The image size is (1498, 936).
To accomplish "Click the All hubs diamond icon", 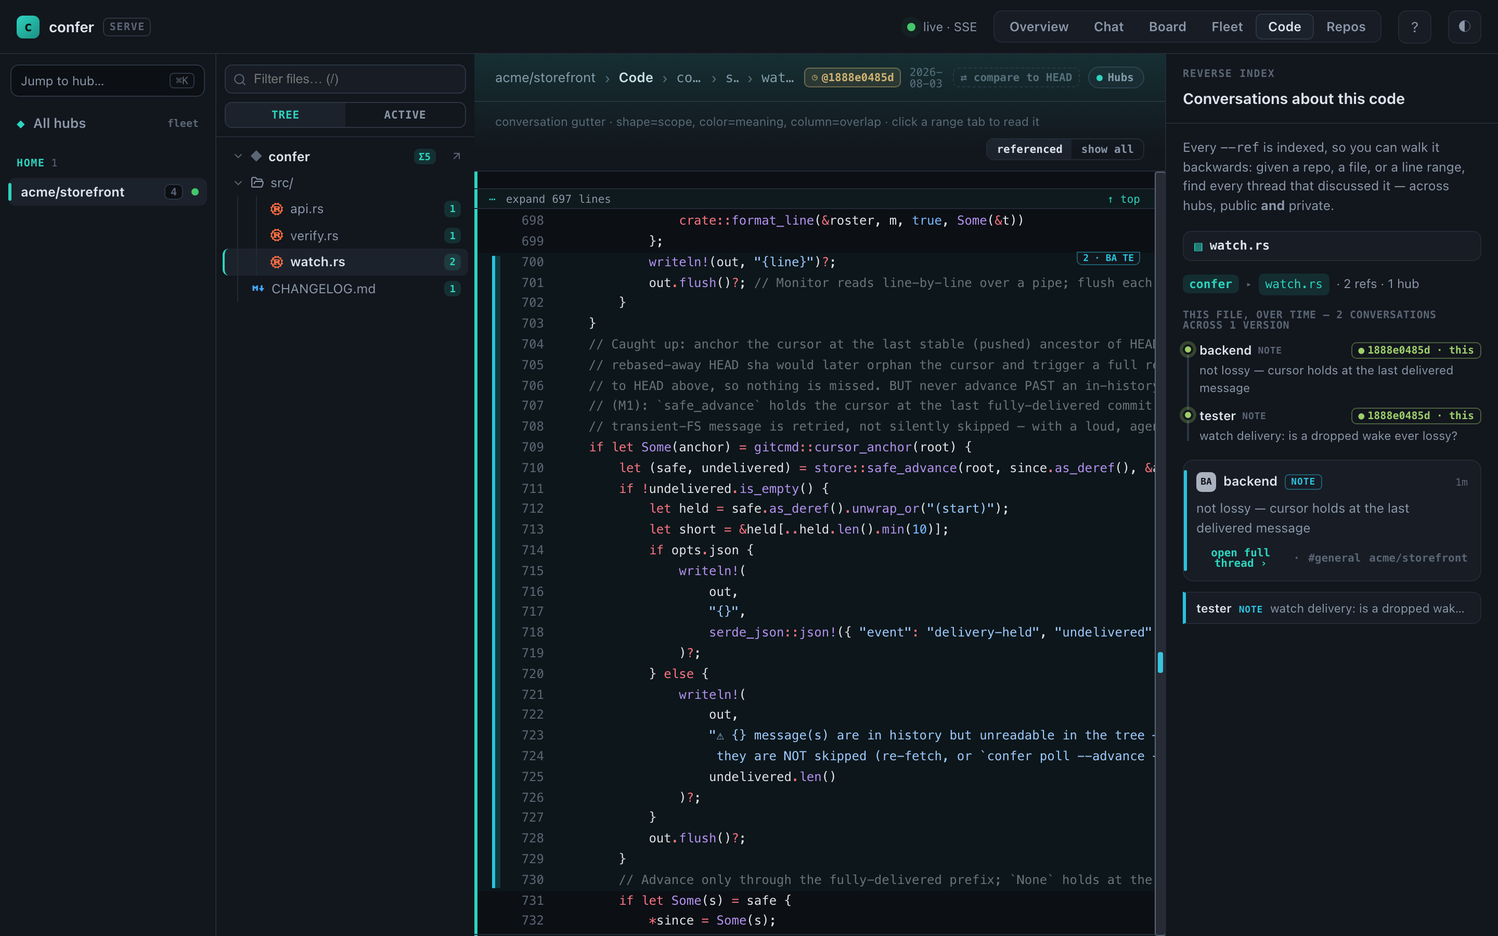I will click(x=21, y=124).
